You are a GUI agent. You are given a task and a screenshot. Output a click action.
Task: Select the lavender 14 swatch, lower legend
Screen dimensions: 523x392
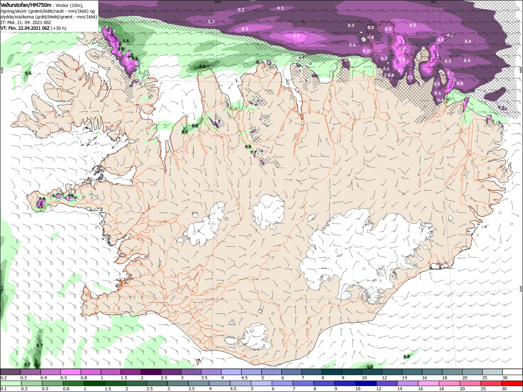[x=407, y=383]
